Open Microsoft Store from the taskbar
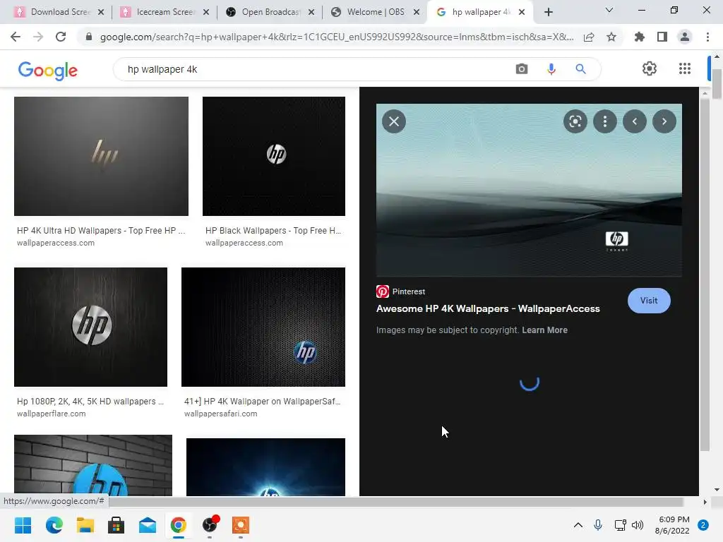The height and width of the screenshot is (542, 723). click(116, 525)
